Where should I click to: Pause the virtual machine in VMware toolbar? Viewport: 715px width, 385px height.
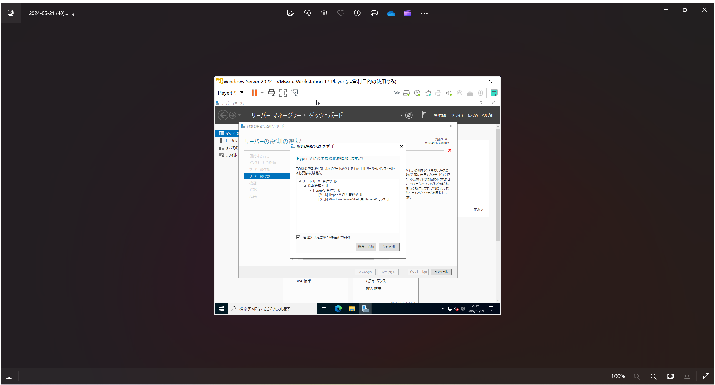[254, 93]
